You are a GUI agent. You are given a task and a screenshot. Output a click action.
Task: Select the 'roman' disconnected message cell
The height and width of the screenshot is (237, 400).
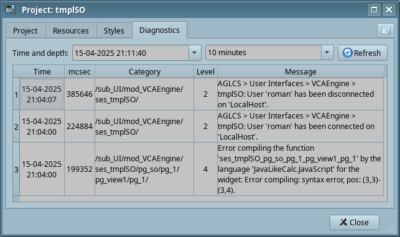[x=300, y=94]
